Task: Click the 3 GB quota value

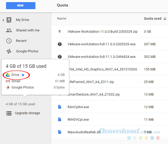Action: 148,32
